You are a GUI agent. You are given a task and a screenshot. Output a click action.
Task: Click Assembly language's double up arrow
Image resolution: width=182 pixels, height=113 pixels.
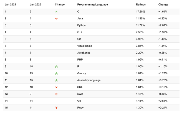pos(56,80)
